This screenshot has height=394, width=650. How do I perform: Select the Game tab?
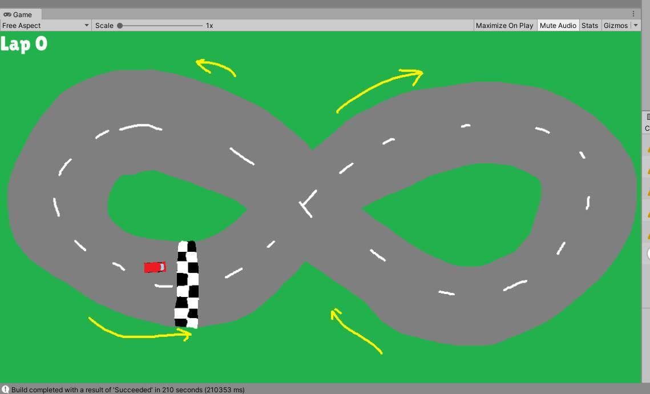[21, 14]
